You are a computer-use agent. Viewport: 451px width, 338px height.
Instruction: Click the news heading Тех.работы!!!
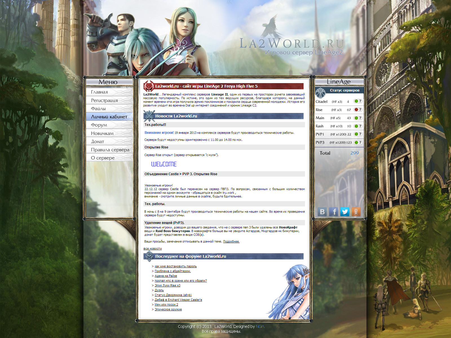(155, 124)
